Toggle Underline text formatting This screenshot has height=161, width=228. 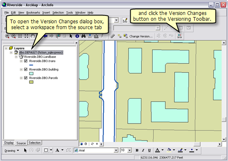pos(149,150)
